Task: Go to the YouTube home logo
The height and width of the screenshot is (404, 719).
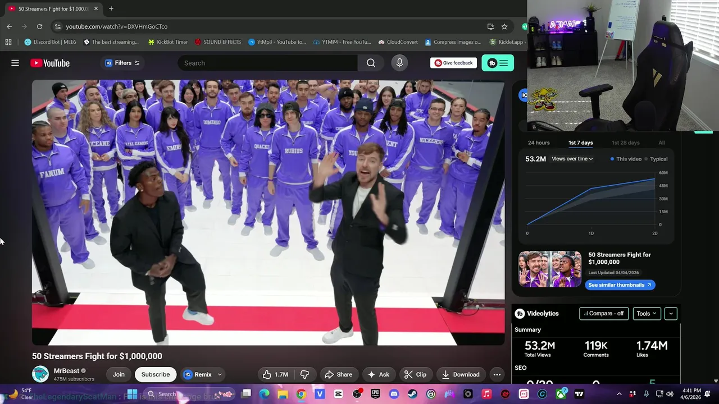Action: coord(50,63)
